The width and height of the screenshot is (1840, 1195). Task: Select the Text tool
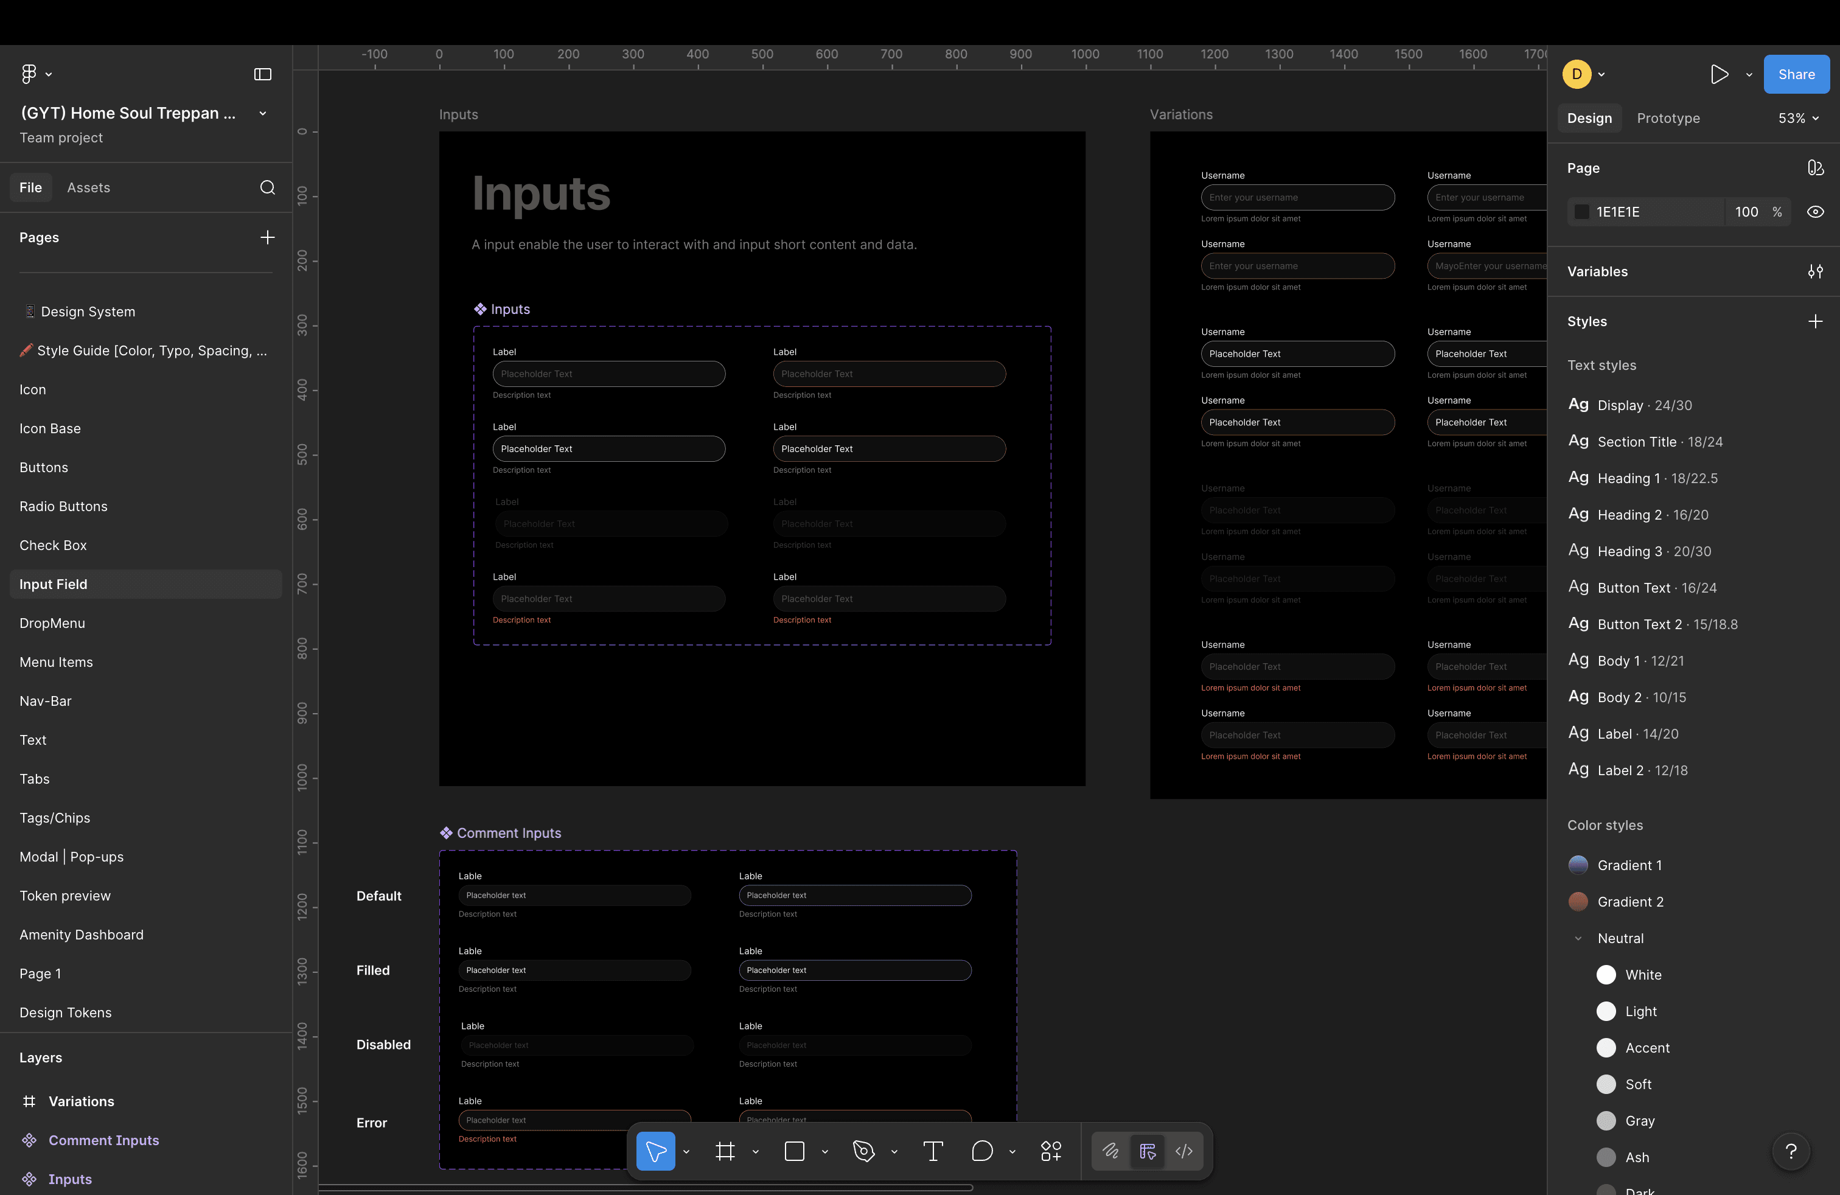(x=932, y=1151)
